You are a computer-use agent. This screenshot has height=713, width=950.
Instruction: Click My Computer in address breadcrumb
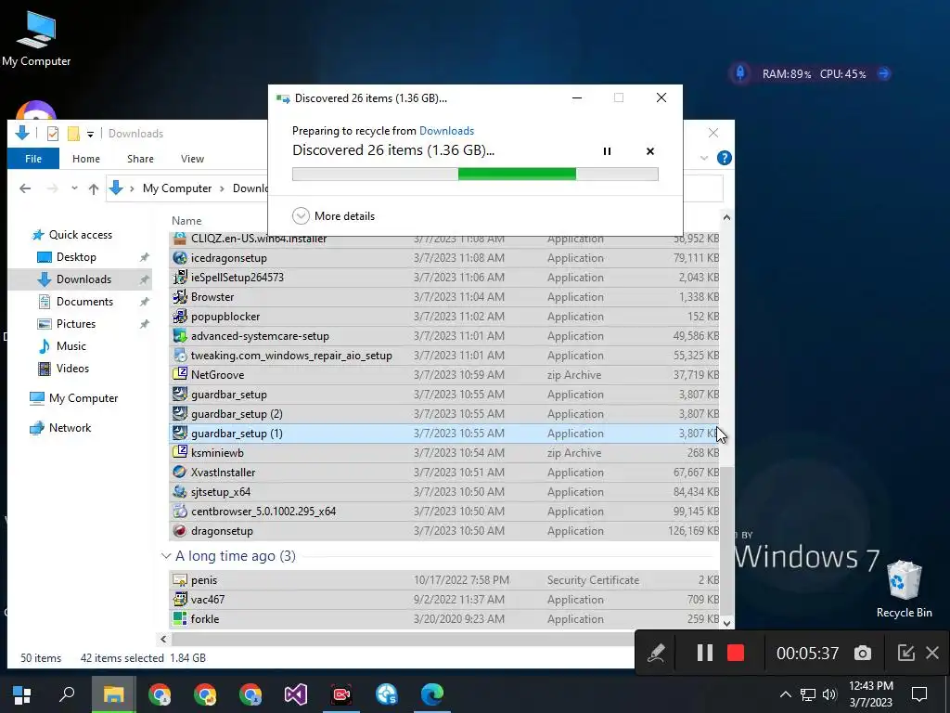click(x=177, y=188)
